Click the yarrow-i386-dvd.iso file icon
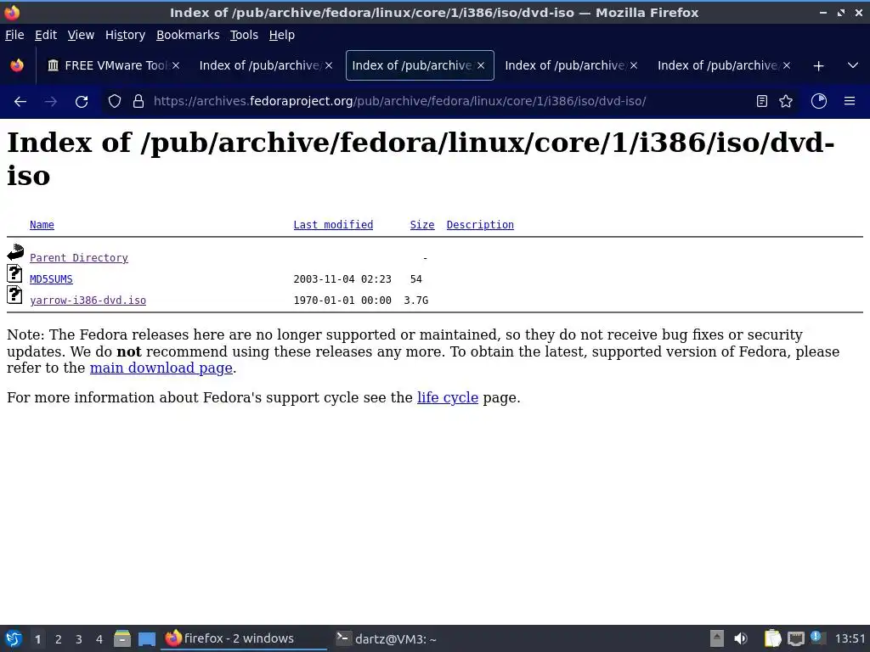This screenshot has height=652, width=870. coord(15,295)
